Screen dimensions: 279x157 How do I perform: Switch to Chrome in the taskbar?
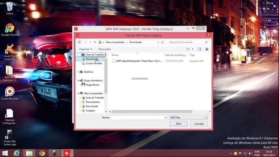click(x=42, y=153)
